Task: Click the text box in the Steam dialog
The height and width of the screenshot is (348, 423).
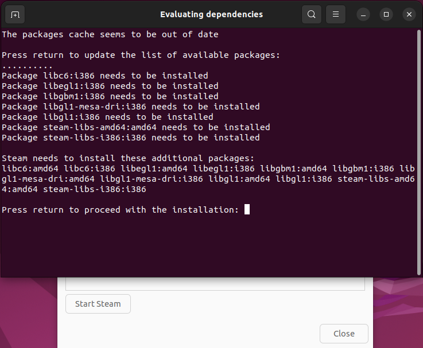Action: tap(215, 284)
